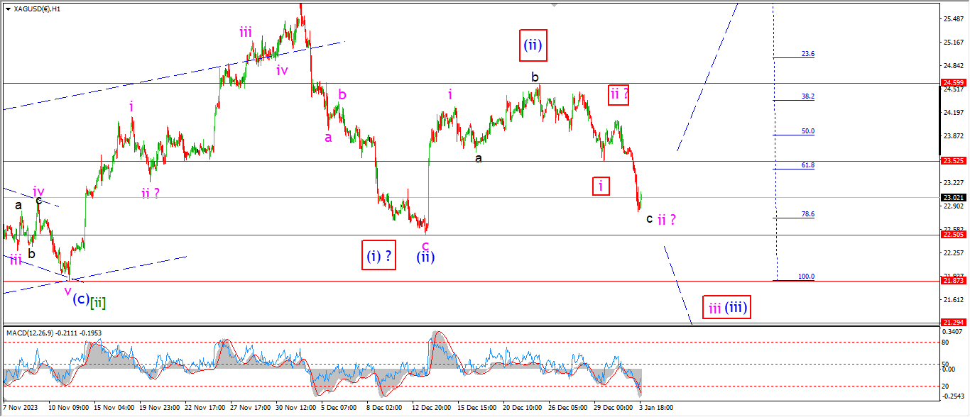Select the red 22.505 price level tag
Viewport: 970px width, 417px height.
click(x=952, y=235)
